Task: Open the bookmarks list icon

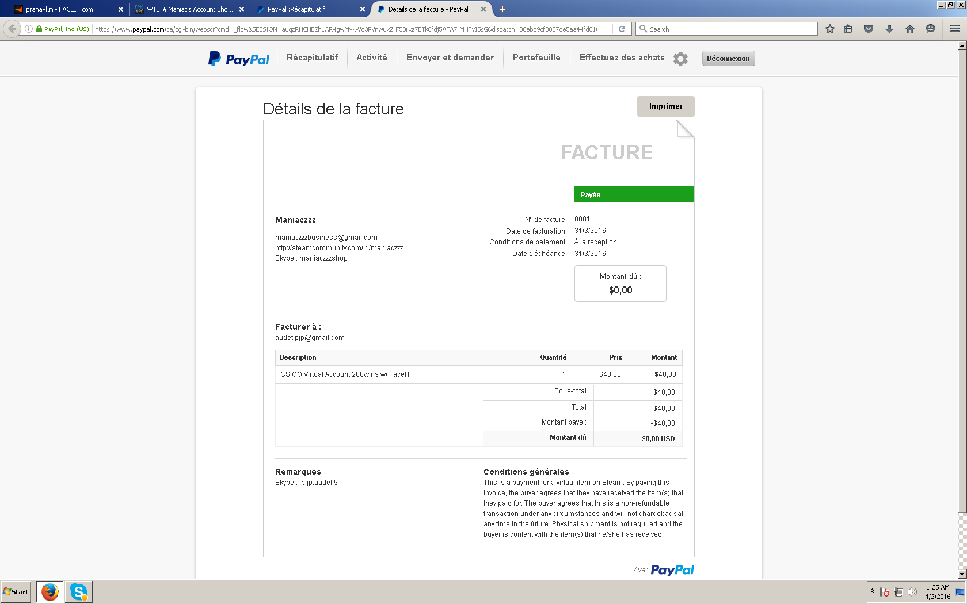Action: pyautogui.click(x=848, y=29)
